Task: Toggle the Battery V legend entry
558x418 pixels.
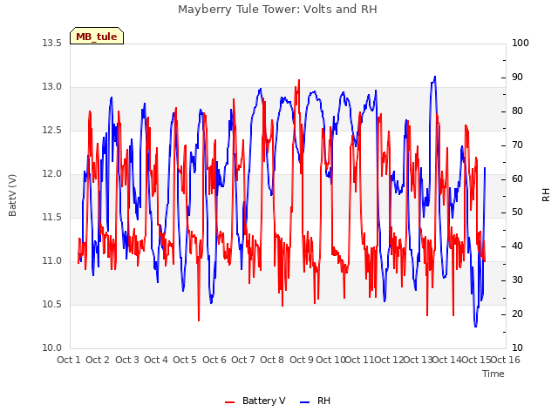Action: [255, 401]
